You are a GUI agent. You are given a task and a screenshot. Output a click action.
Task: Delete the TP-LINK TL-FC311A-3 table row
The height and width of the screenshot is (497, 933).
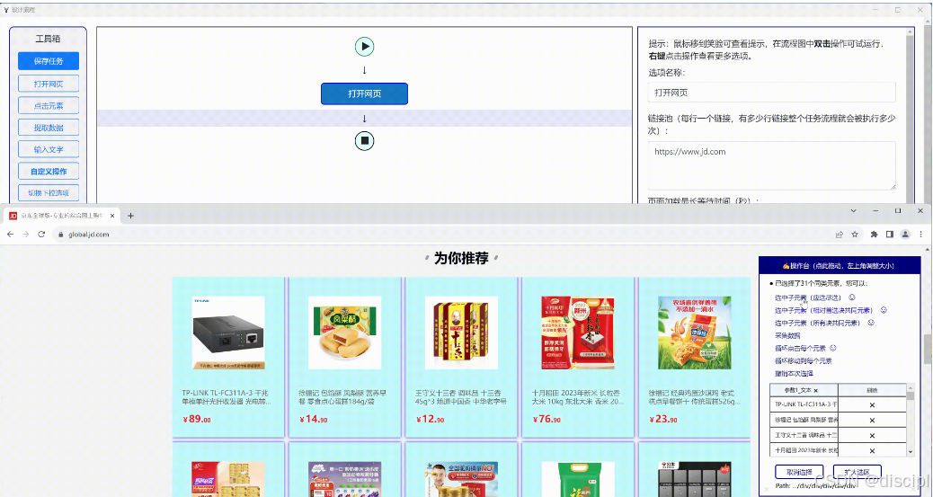coord(872,404)
